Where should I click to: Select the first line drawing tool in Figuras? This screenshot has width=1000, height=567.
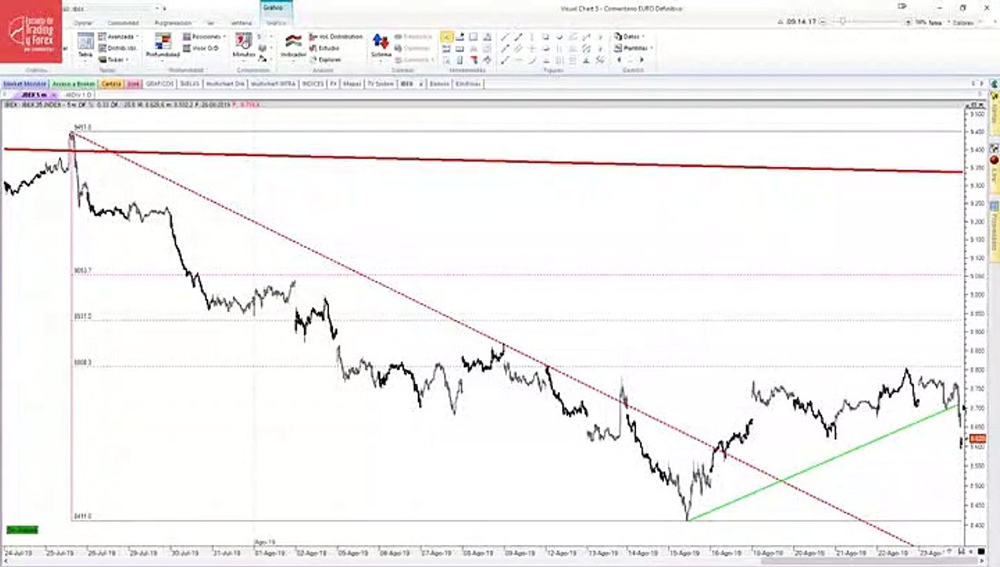click(505, 37)
